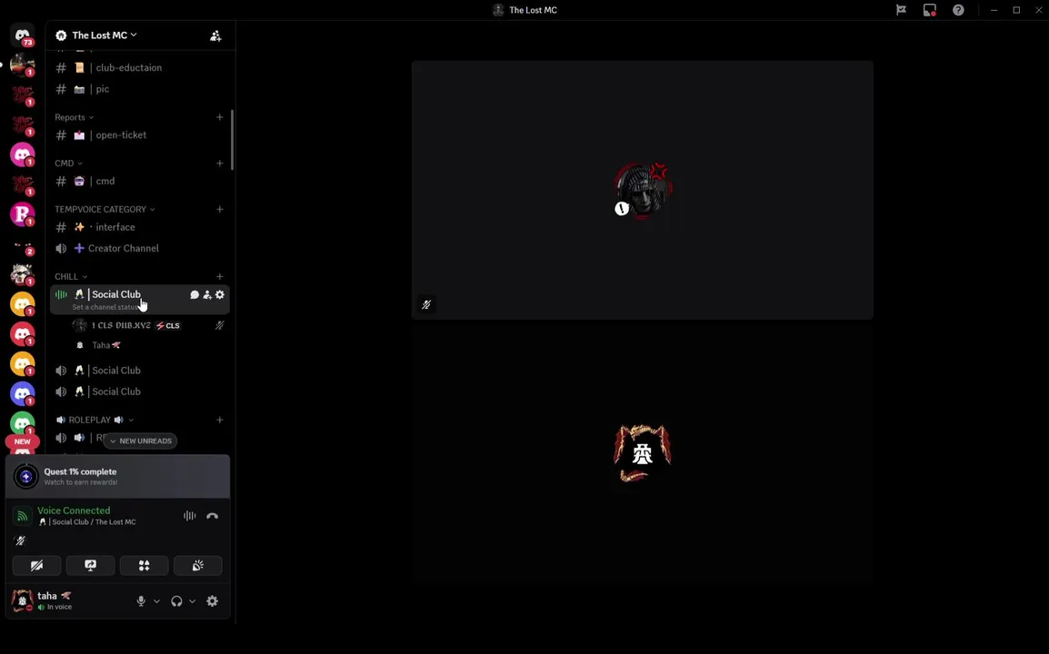
Task: Select user Taha in voice channel list
Action: click(148, 346)
